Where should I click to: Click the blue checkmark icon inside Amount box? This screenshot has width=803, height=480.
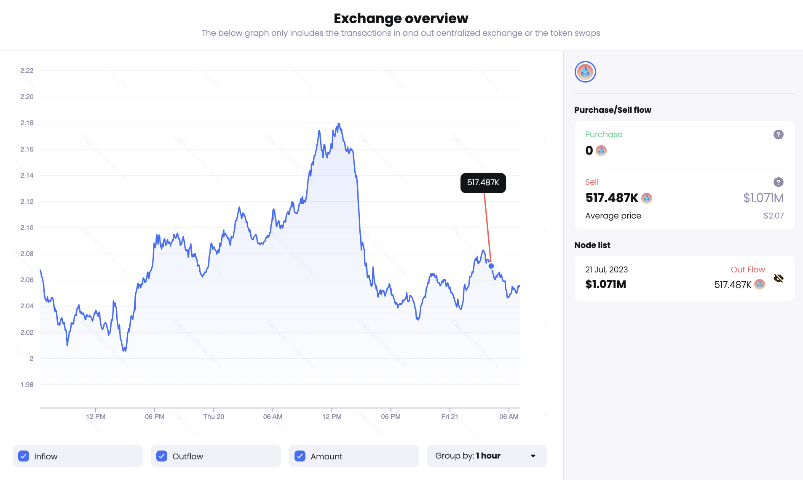(x=300, y=456)
